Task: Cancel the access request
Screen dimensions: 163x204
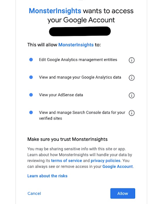Action: coord(34,194)
